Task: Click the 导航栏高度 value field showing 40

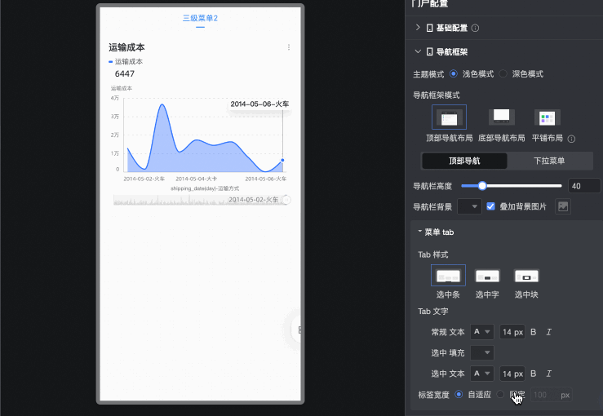Action: click(x=583, y=186)
